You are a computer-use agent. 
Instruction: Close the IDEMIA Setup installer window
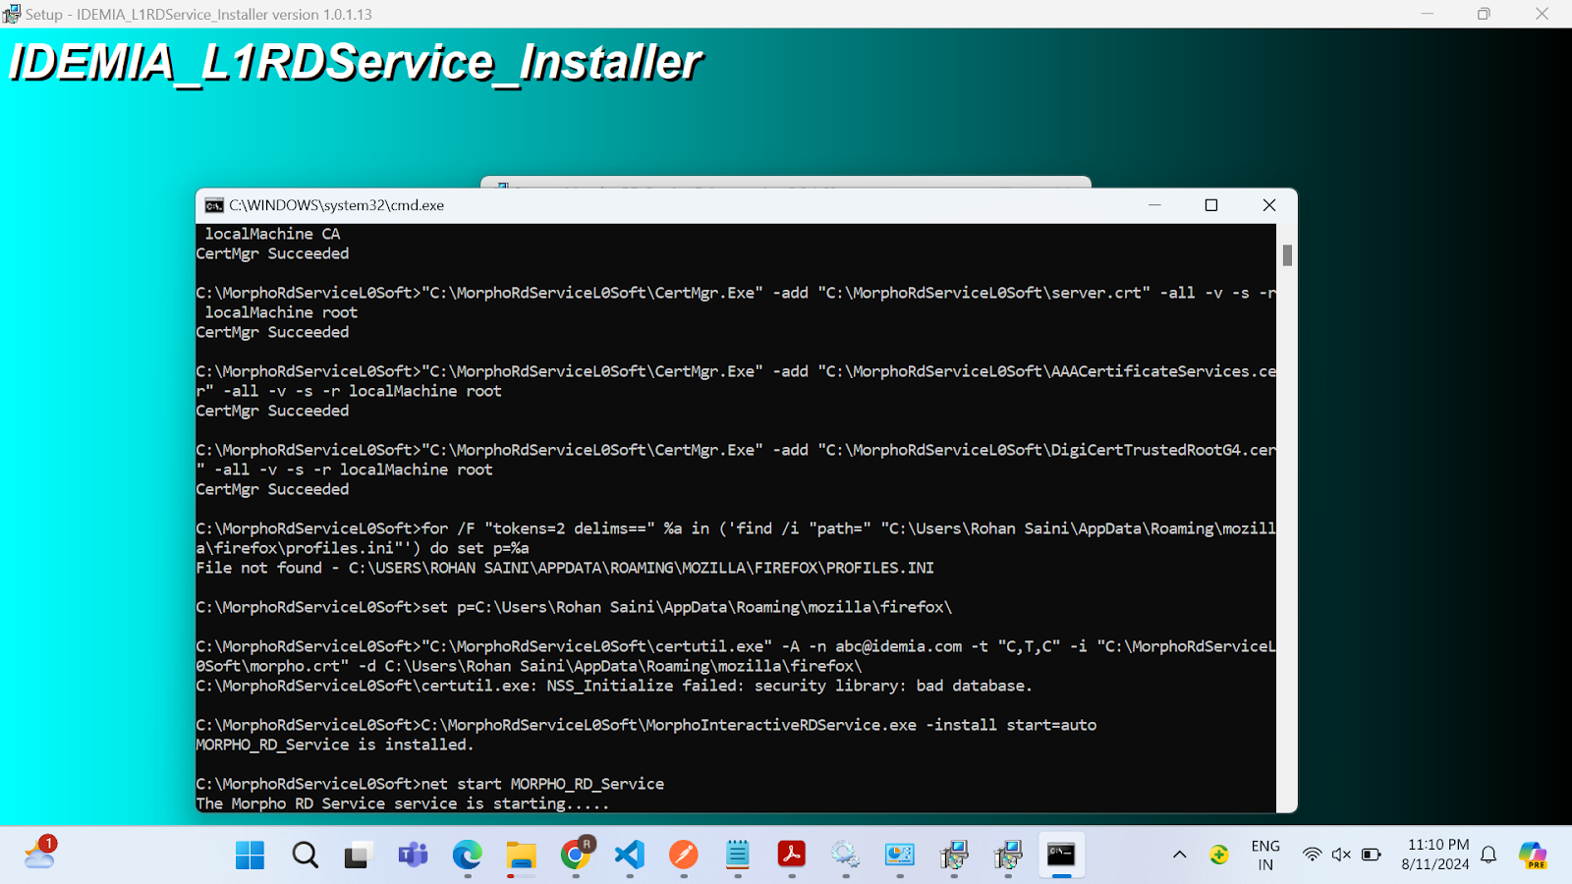tap(1542, 14)
